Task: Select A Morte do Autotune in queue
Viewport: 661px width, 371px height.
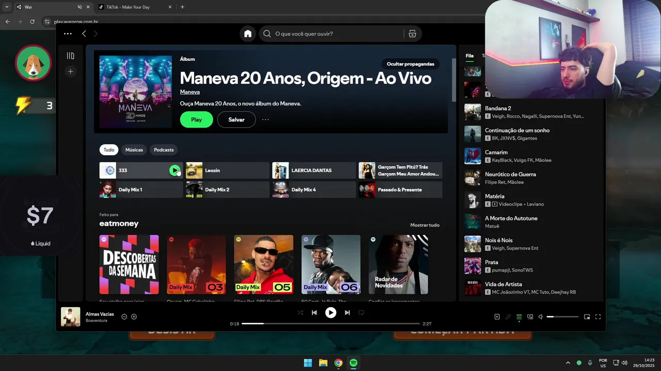Action: (532, 222)
